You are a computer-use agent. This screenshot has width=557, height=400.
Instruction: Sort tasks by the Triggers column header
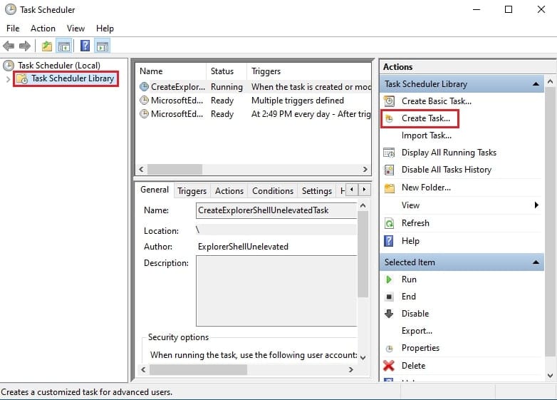click(x=308, y=71)
